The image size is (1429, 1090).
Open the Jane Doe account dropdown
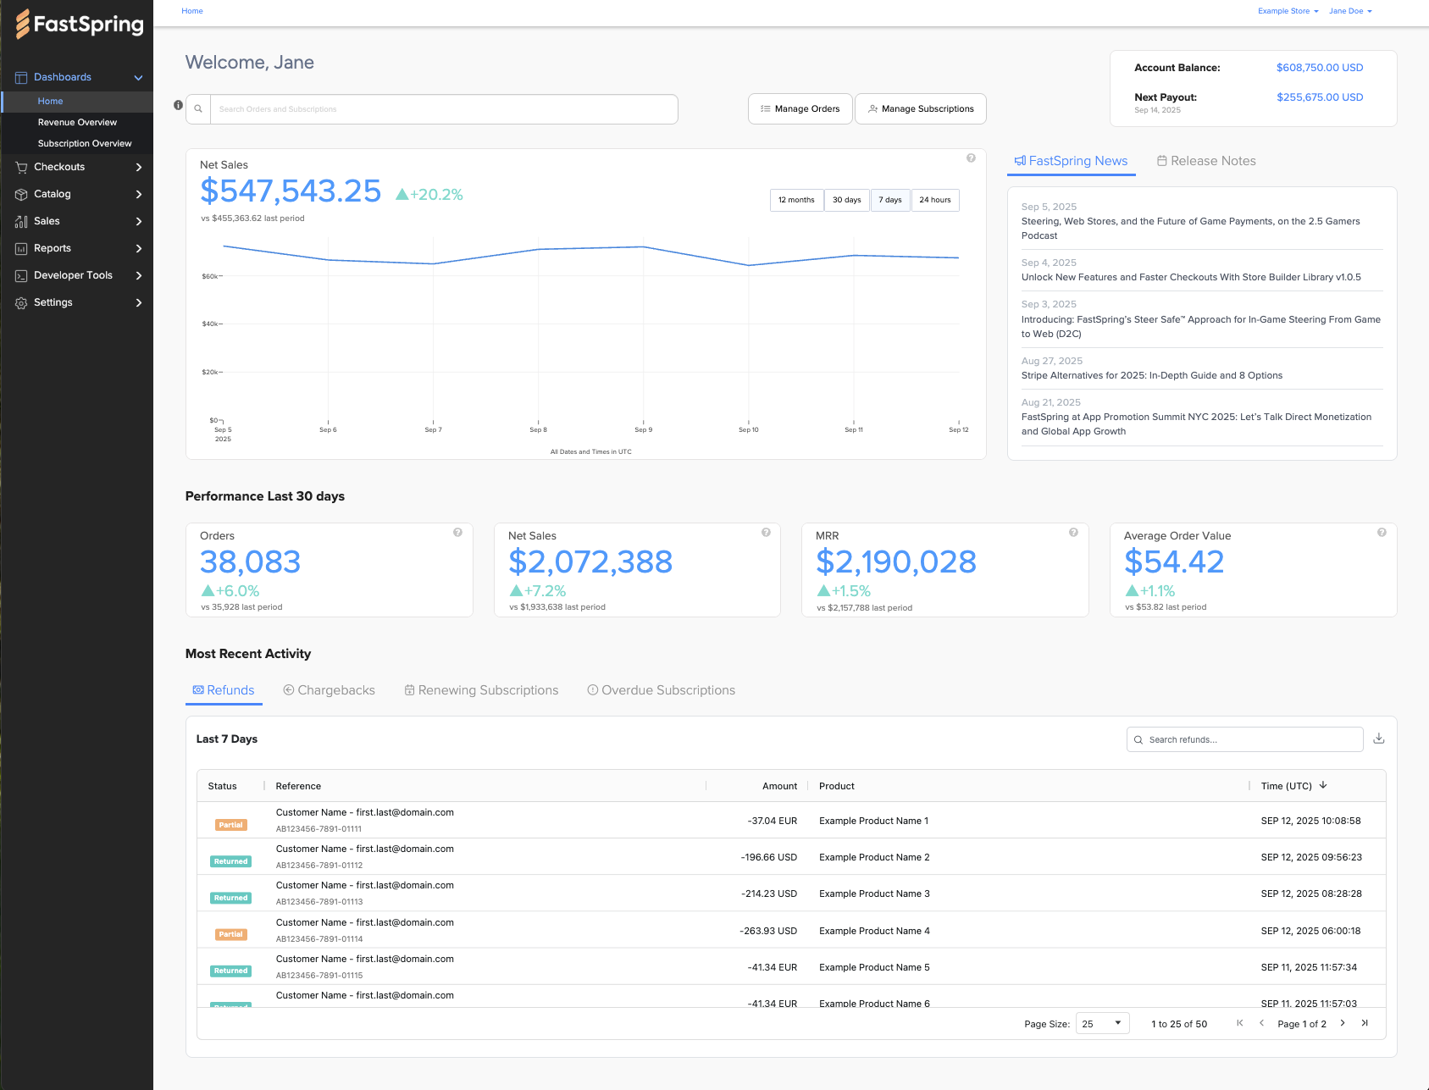(x=1350, y=11)
